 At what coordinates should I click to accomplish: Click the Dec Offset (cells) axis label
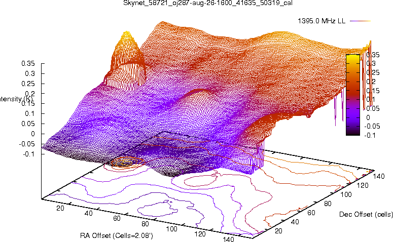point(366,214)
